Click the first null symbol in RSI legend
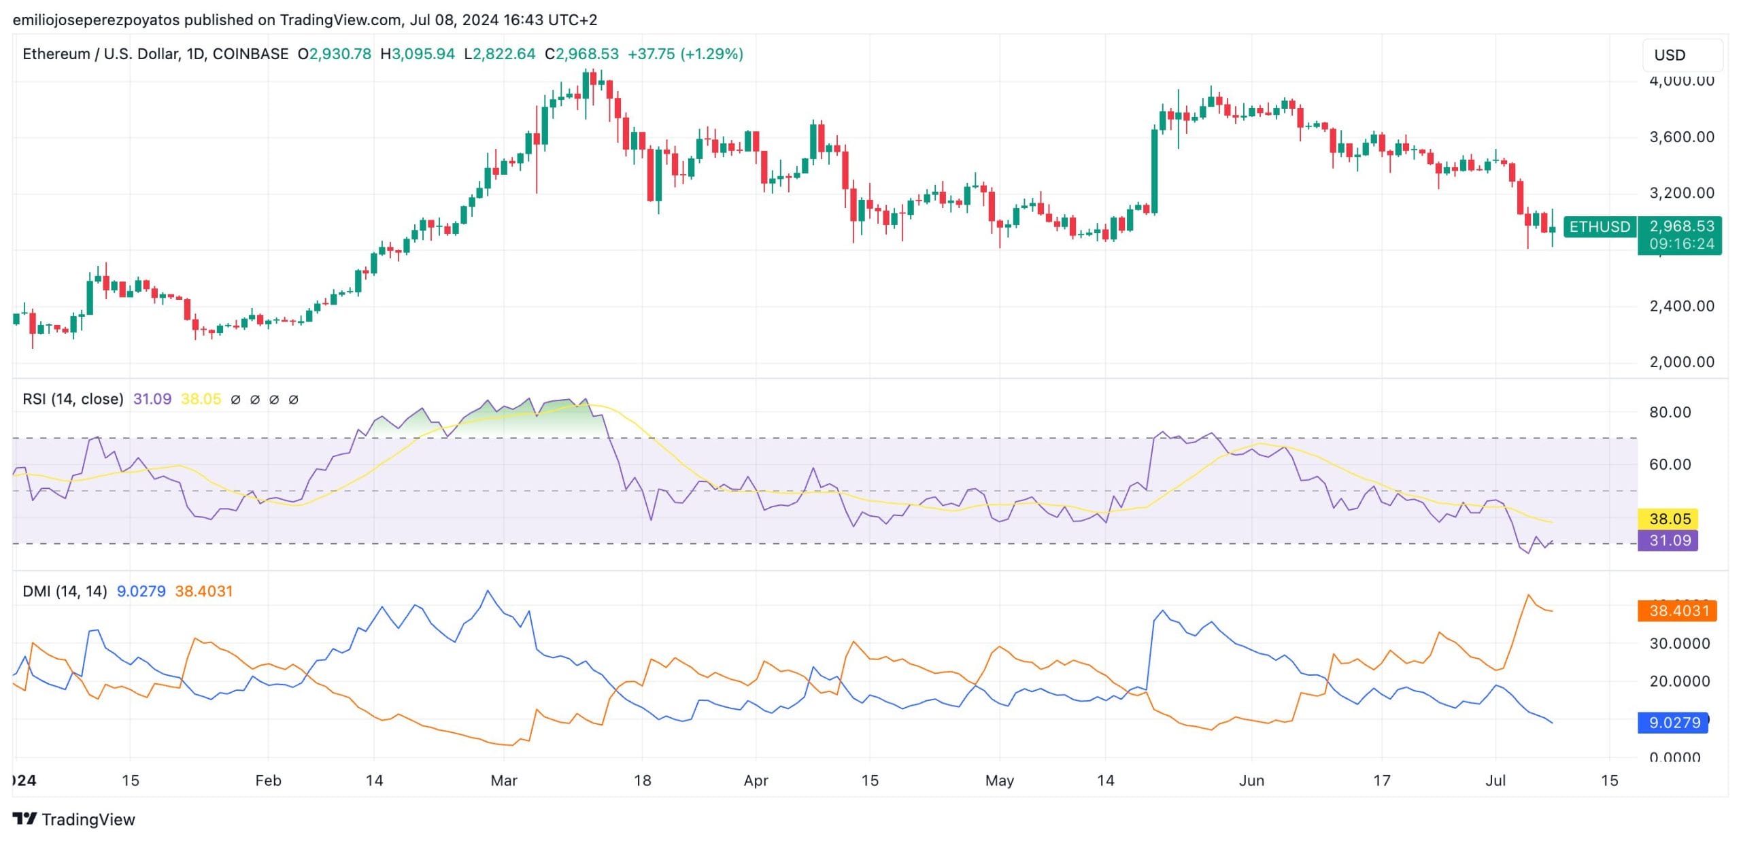The image size is (1741, 841). click(x=235, y=400)
